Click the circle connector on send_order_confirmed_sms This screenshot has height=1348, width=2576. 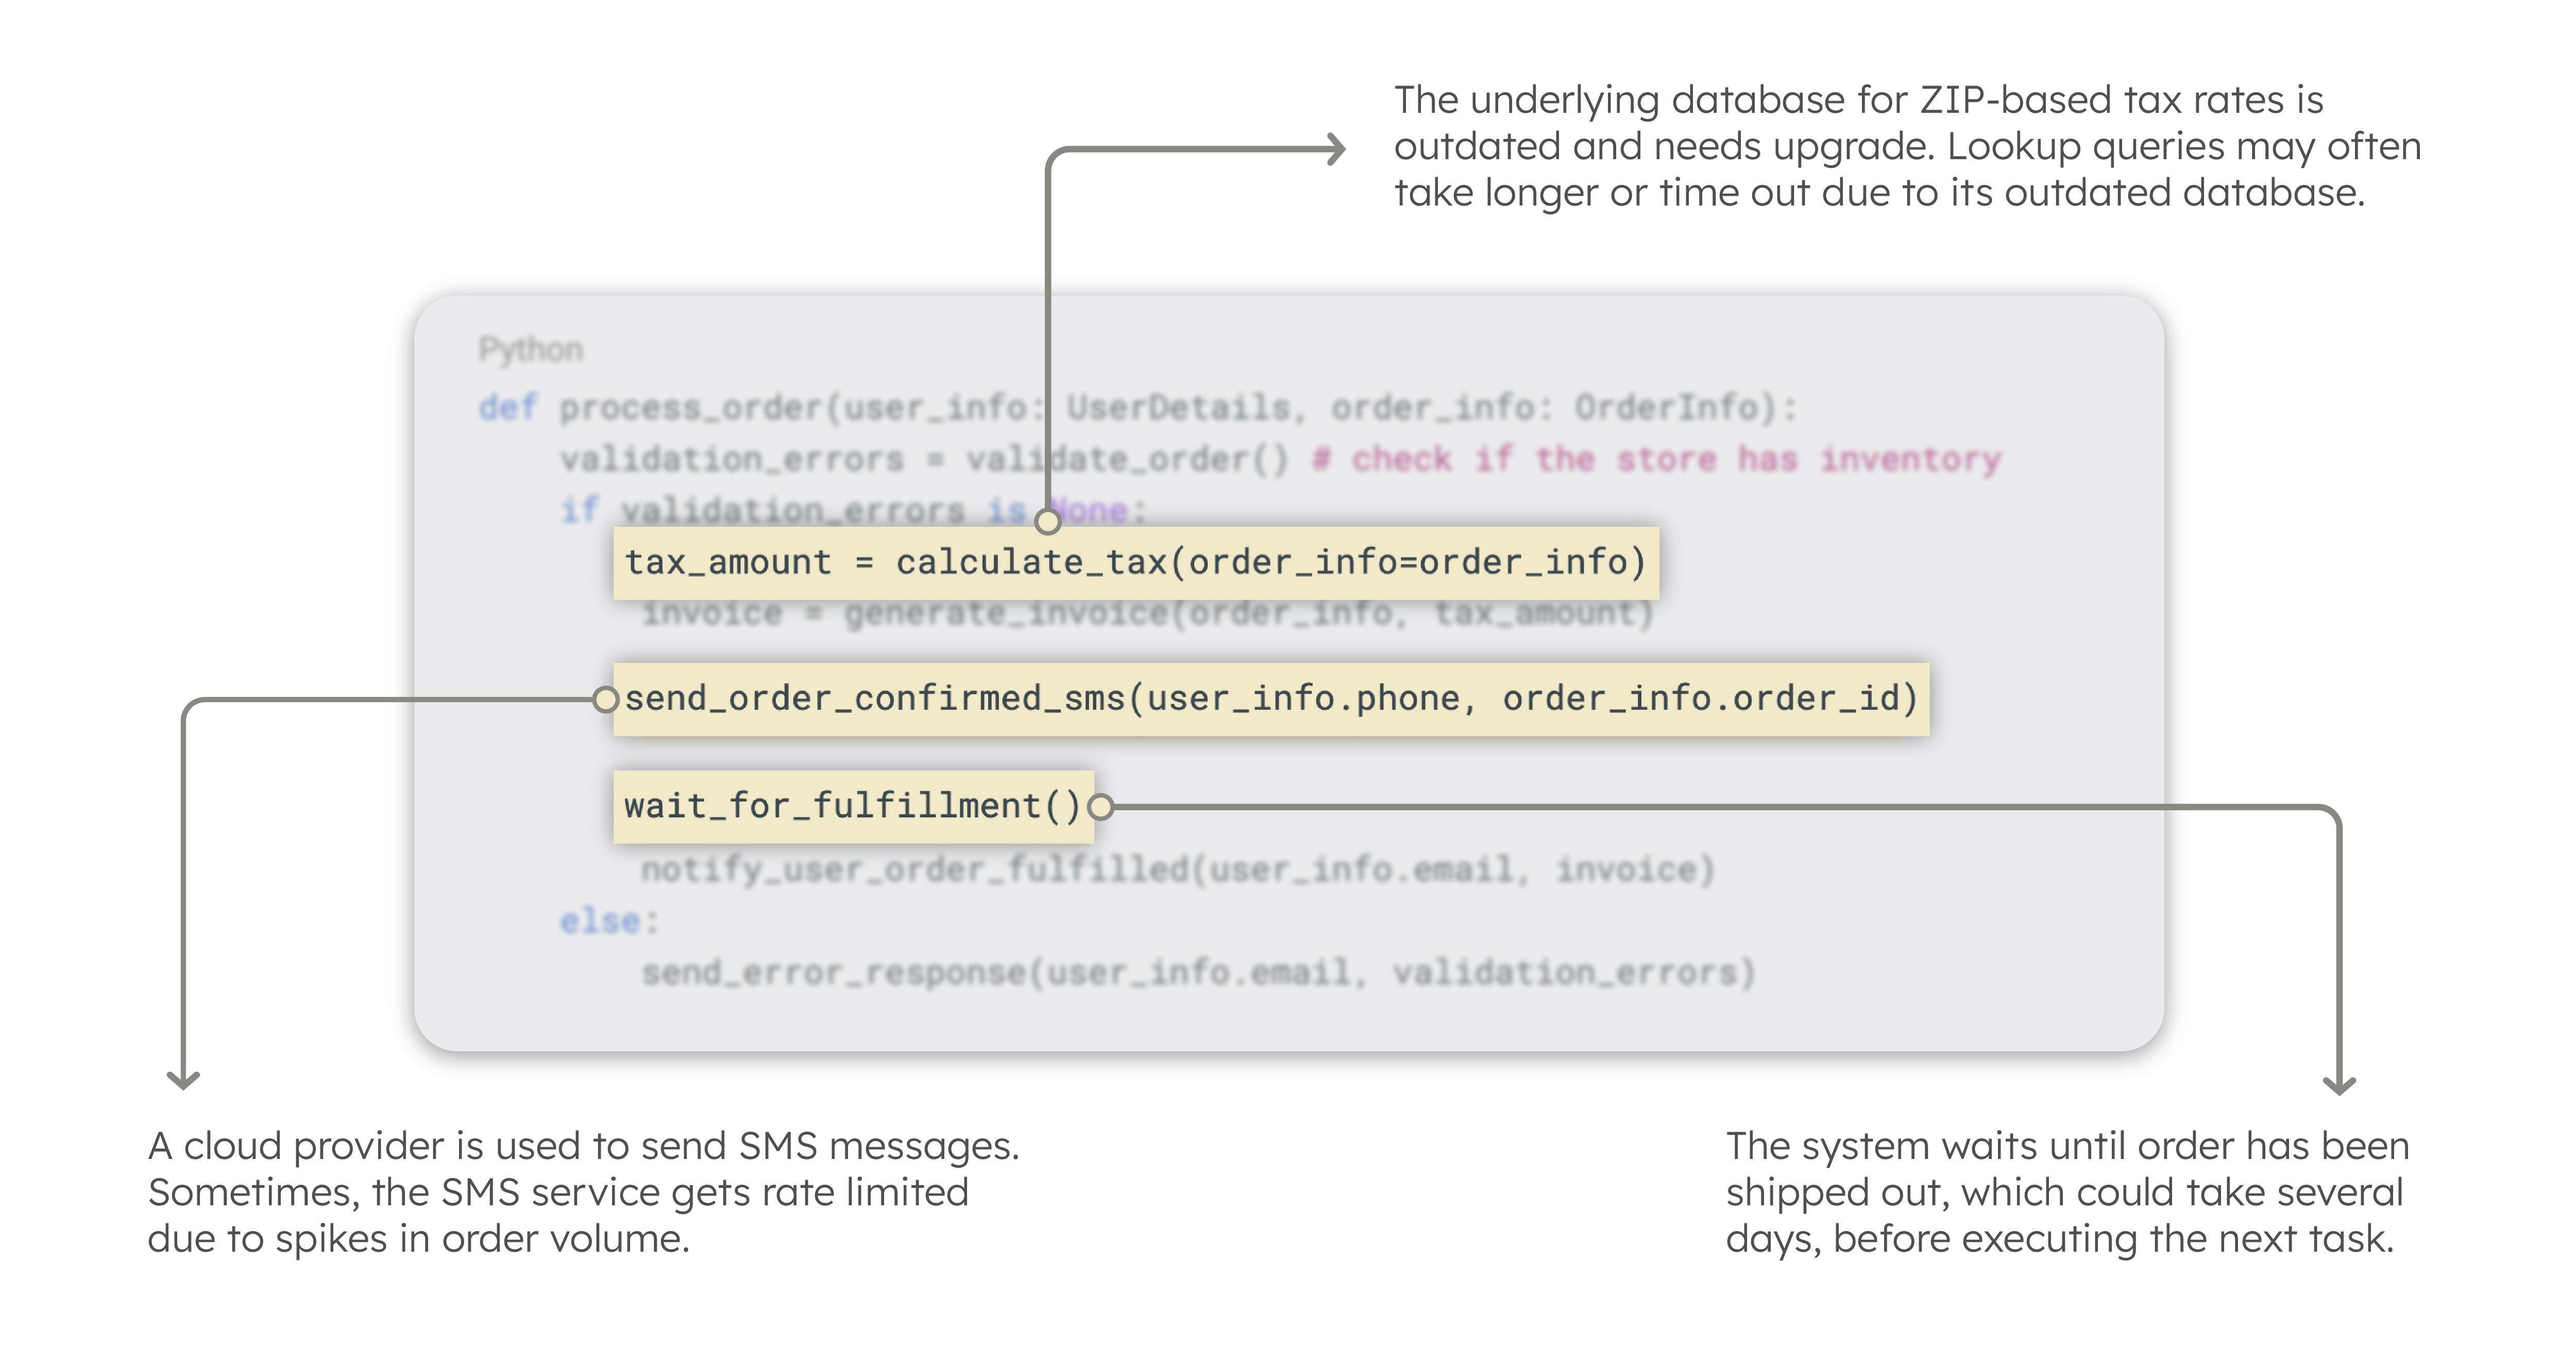(x=608, y=700)
